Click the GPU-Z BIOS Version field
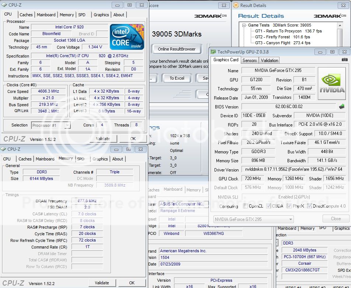Screen dimensions: 351x288 point(289,107)
